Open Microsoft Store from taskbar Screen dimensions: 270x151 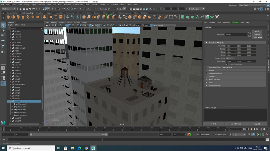pos(66,148)
